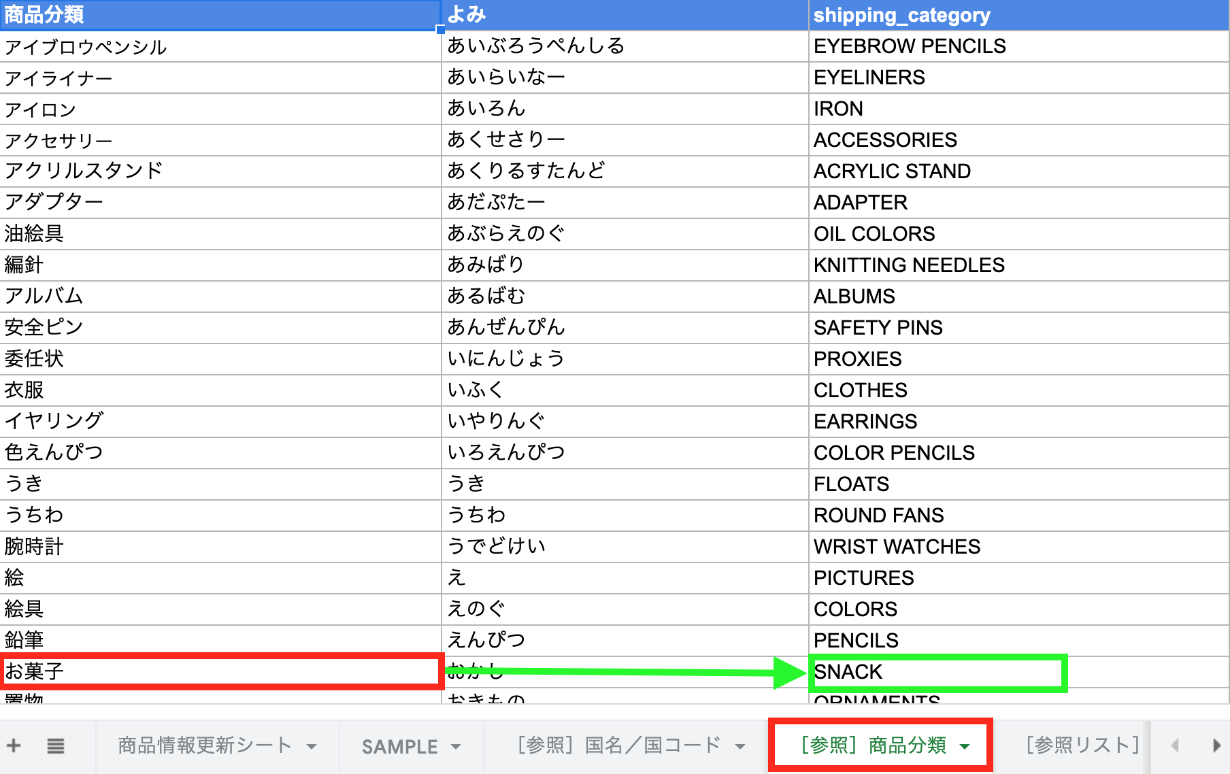Viewport: 1230px width, 774px height.
Task: Open dropdown arrow on 商品情報更新シート tab
Action: pyautogui.click(x=312, y=747)
